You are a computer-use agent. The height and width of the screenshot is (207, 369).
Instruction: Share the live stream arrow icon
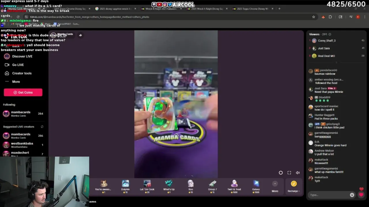pyautogui.click(x=80, y=35)
